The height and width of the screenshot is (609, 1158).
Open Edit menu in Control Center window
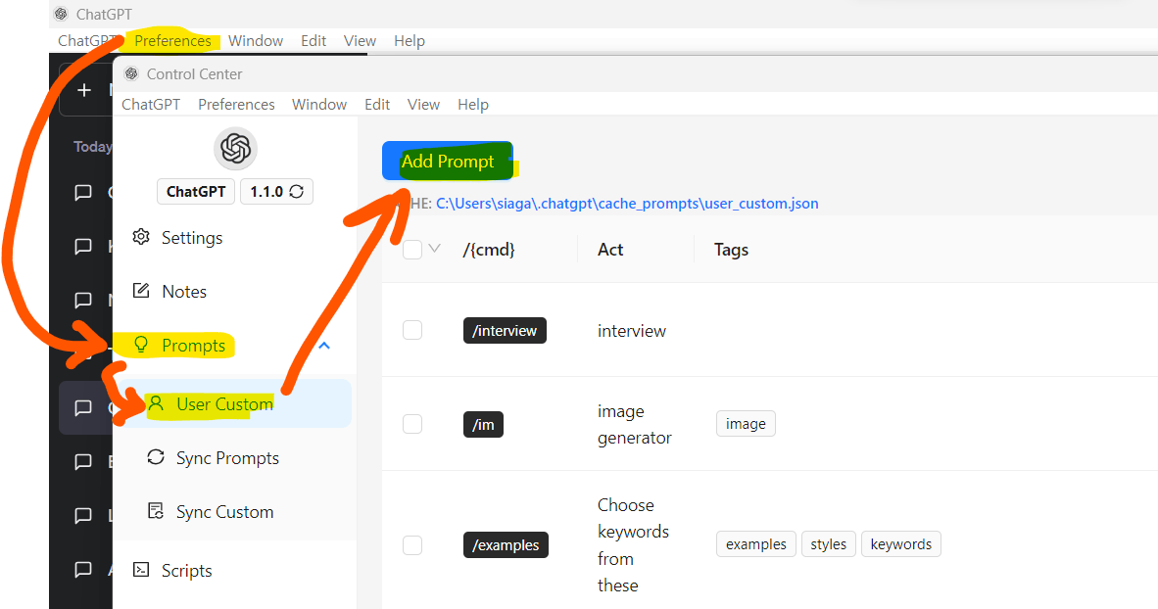pyautogui.click(x=377, y=104)
